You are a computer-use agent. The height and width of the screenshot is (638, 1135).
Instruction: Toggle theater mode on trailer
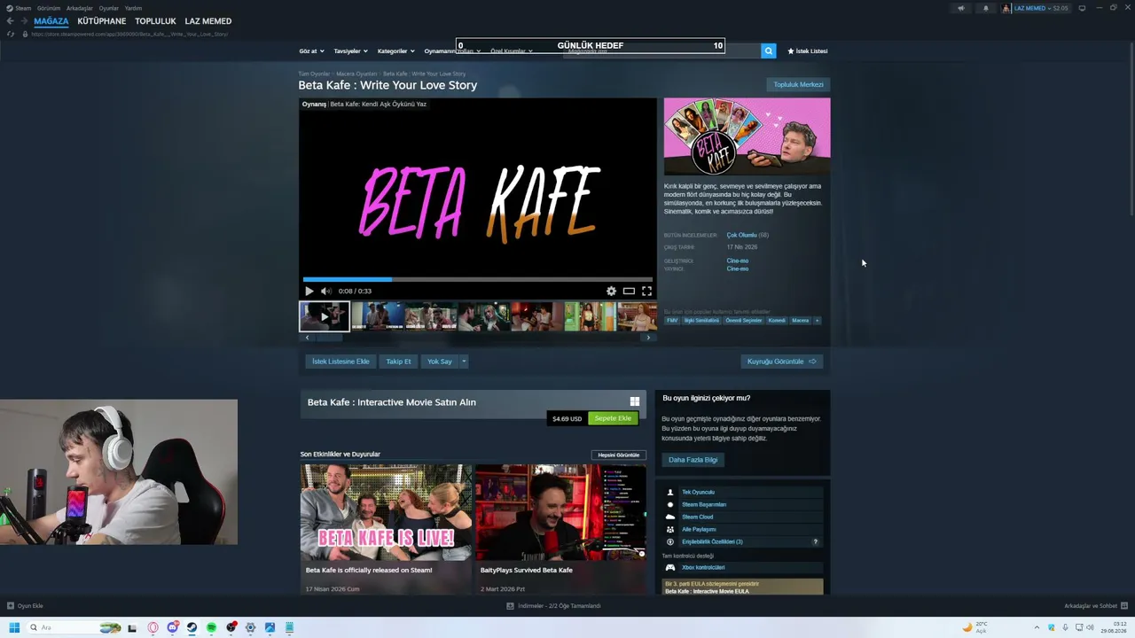click(x=629, y=291)
